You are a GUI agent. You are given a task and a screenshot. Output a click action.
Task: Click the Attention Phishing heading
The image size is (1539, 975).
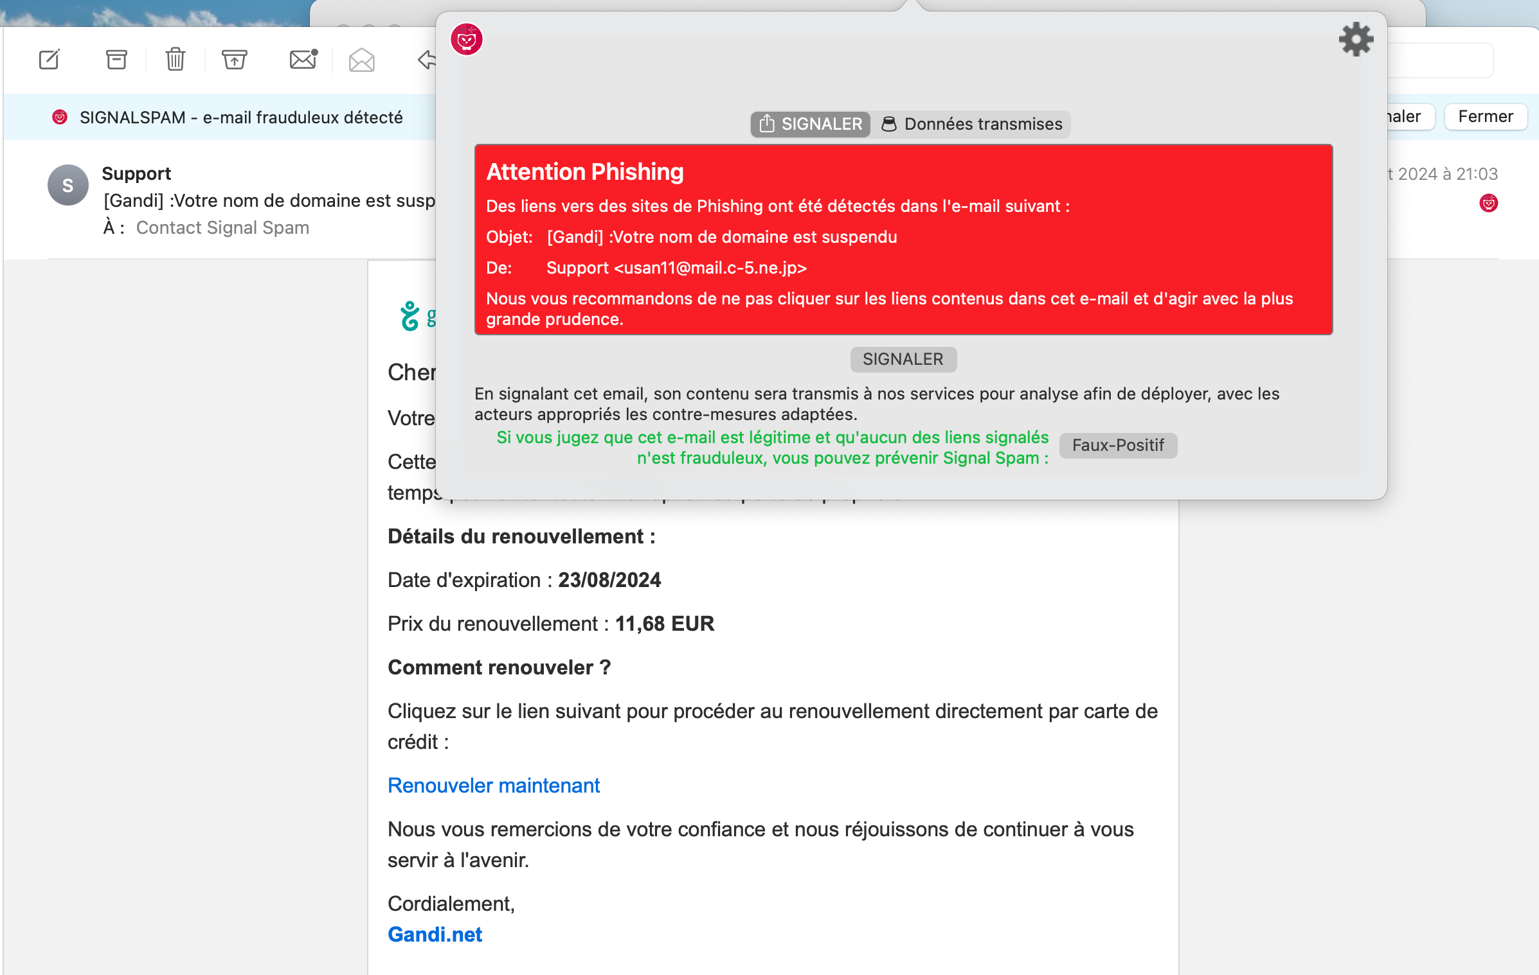click(585, 172)
